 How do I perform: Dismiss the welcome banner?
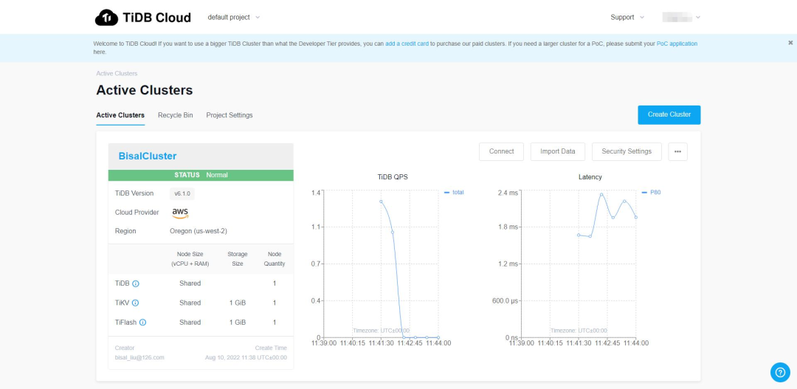(790, 43)
